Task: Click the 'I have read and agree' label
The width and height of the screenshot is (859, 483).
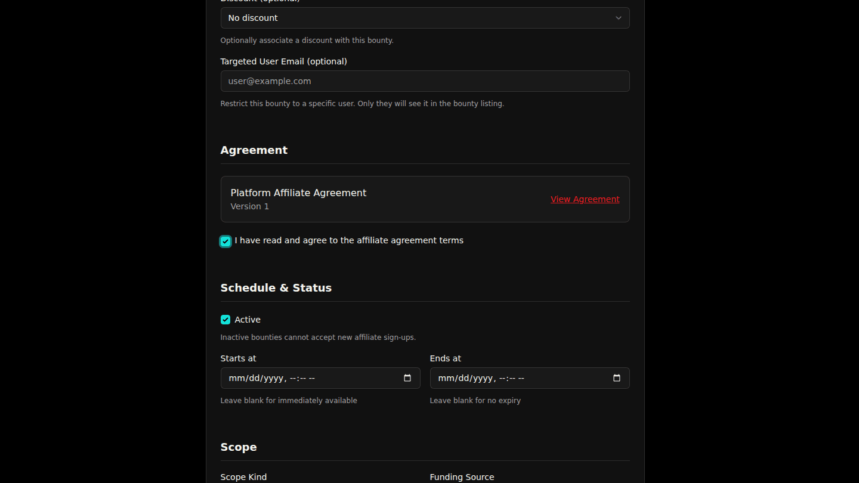Action: (349, 240)
